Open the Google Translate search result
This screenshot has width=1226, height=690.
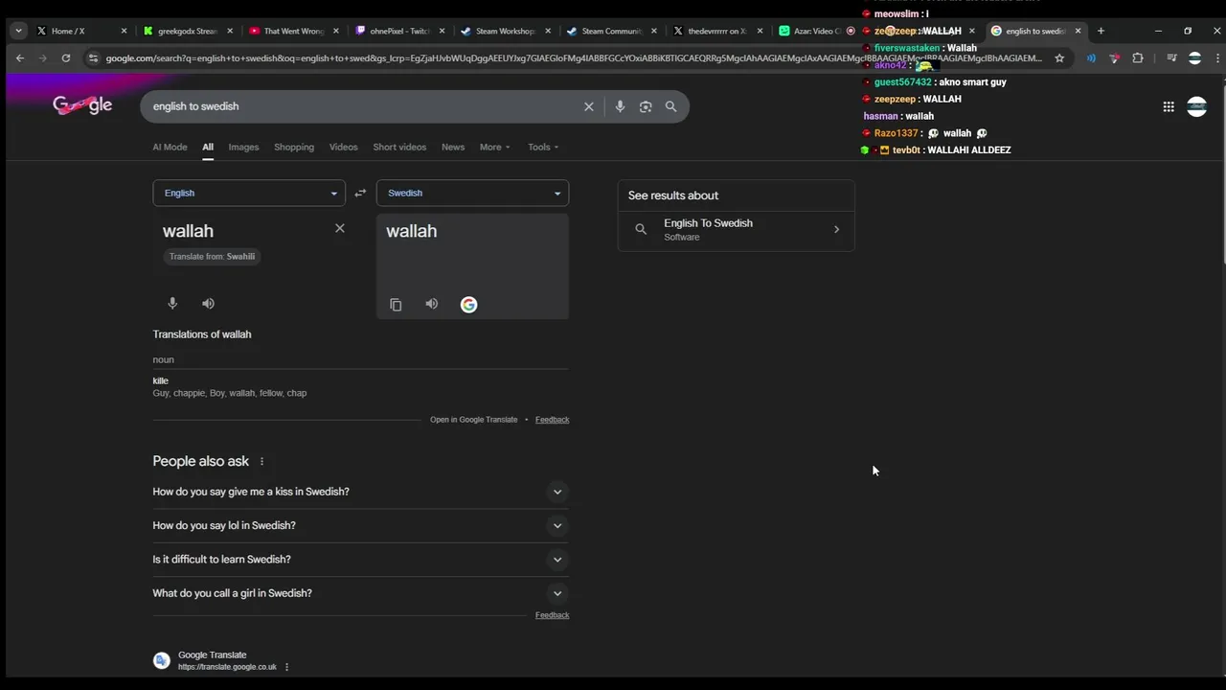click(212, 655)
